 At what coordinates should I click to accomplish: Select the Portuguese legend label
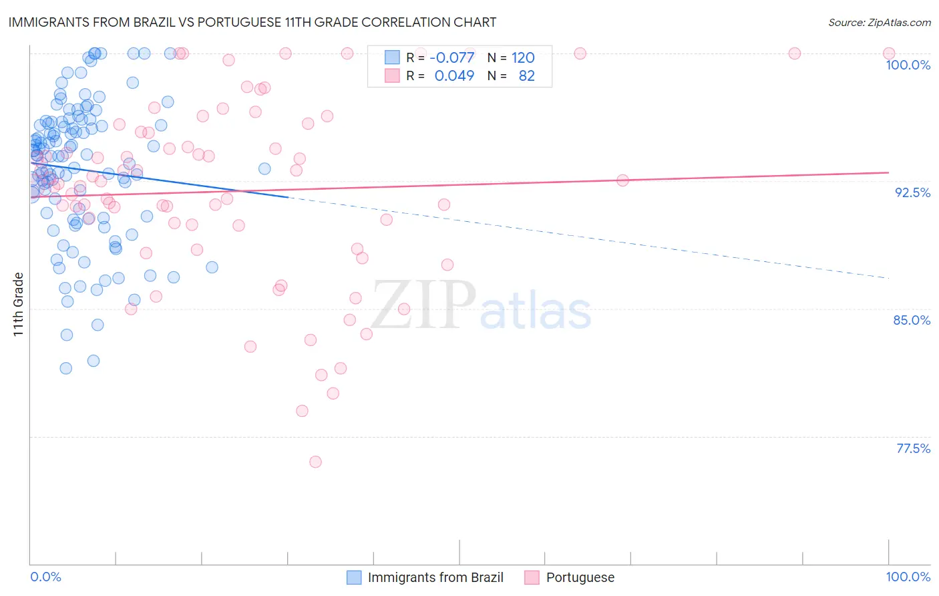click(x=580, y=577)
